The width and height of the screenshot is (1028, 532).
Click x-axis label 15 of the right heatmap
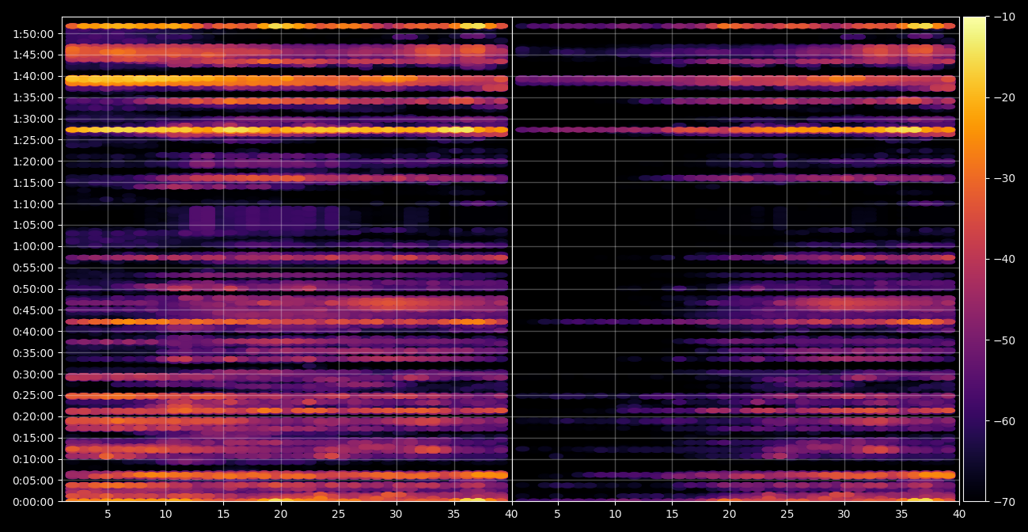click(x=672, y=514)
